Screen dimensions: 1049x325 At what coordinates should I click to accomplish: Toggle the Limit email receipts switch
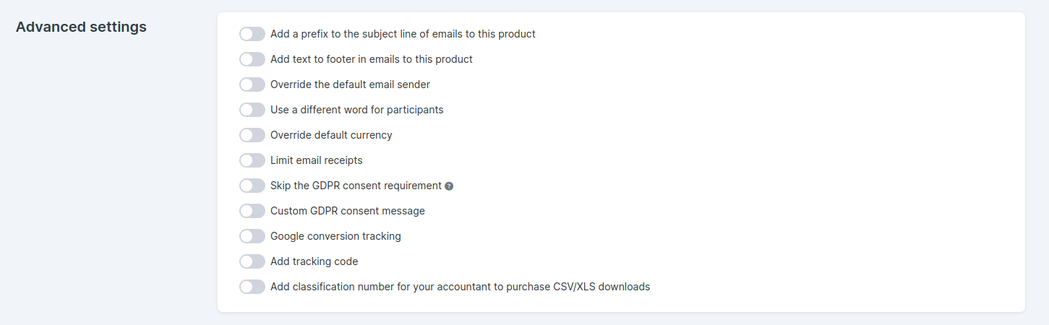pyautogui.click(x=252, y=160)
